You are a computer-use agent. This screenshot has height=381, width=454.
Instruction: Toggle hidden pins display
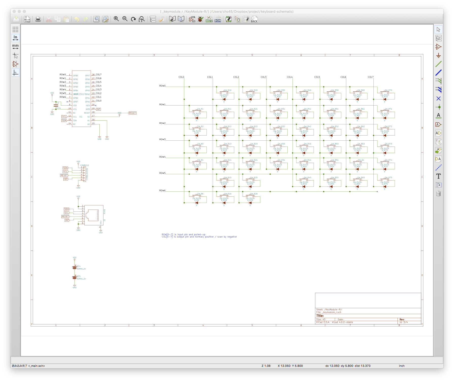(x=15, y=64)
